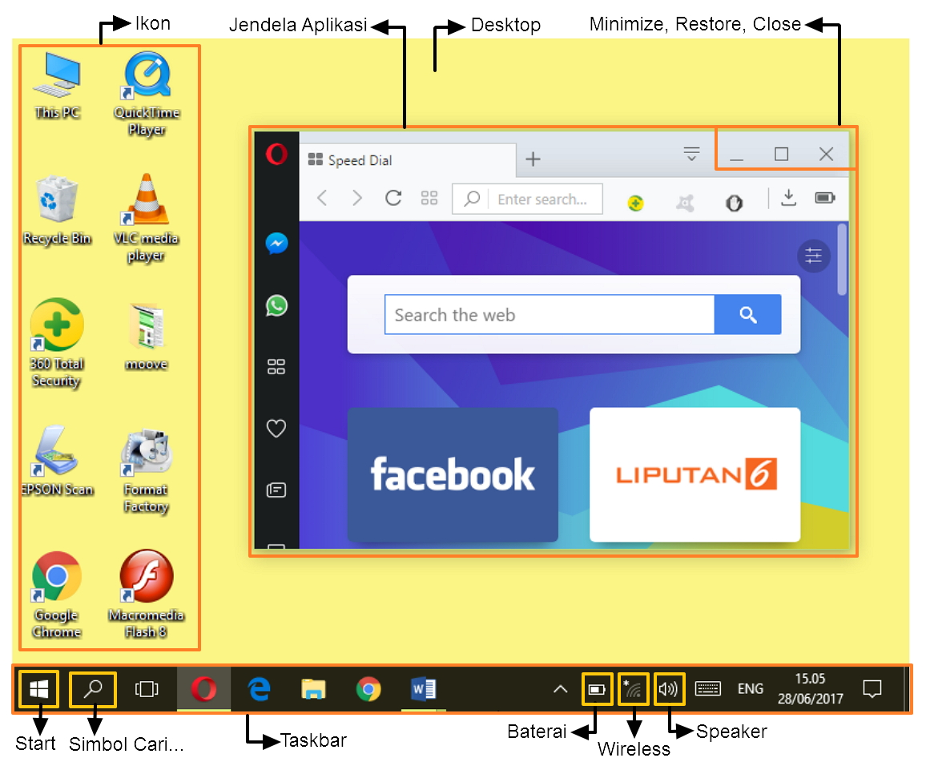Select the Format Factory desktop icon
The image size is (926, 766).
[147, 470]
